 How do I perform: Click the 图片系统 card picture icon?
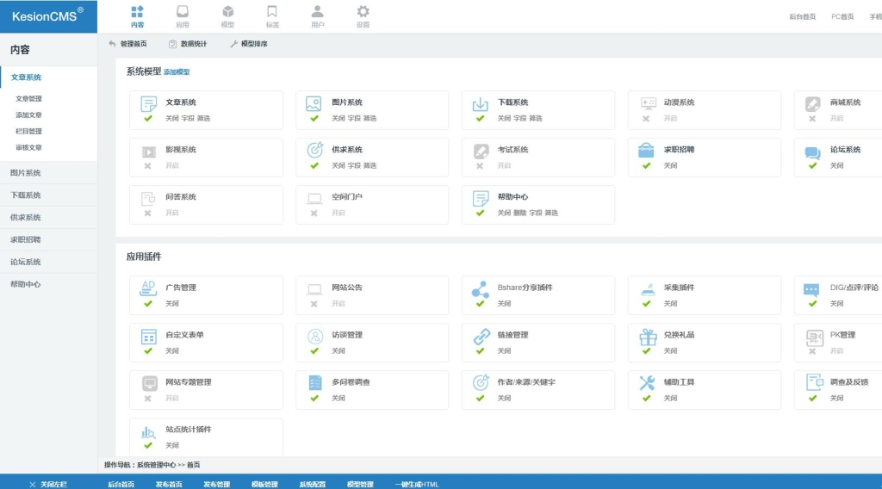[x=314, y=104]
